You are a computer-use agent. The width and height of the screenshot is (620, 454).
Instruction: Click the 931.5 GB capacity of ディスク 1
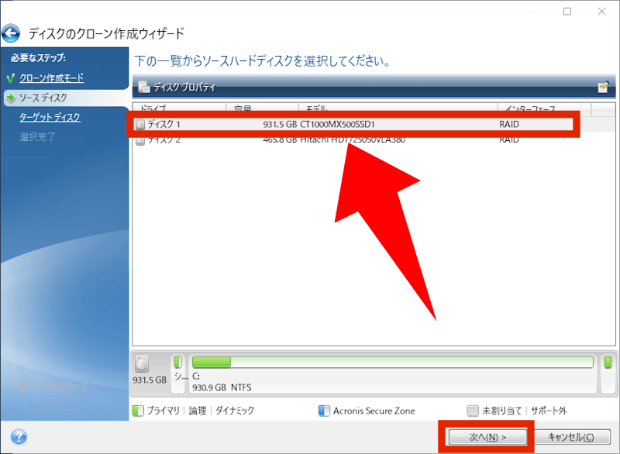point(280,125)
